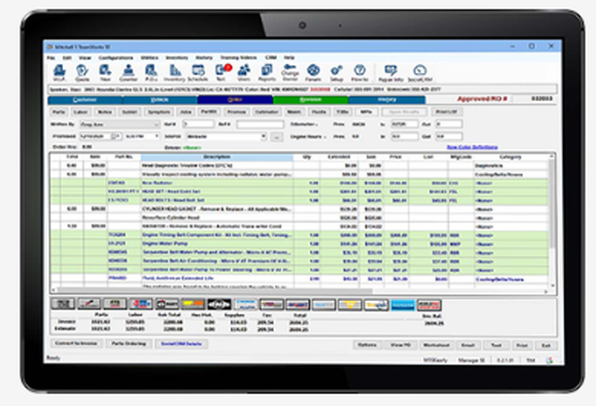Open the File menu
Screen dimensions: 596x406
(x=51, y=58)
